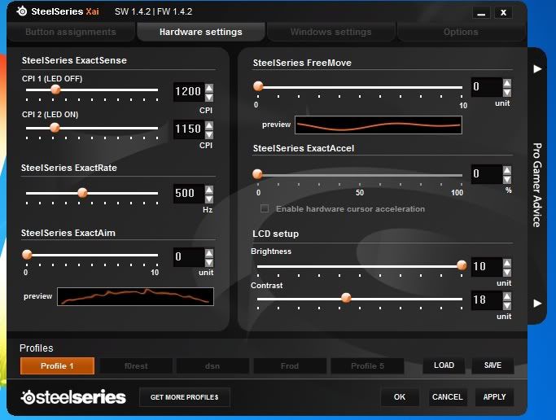Viewport: 556px width, 420px height.
Task: Increase ExactAccel percent with up arrow
Action: tap(507, 170)
